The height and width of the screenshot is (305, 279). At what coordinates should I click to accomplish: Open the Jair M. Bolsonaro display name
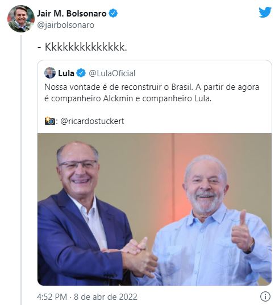(x=72, y=14)
